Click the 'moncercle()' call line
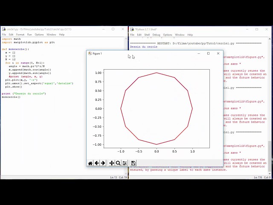The width and height of the screenshot is (273, 205). point(11,97)
